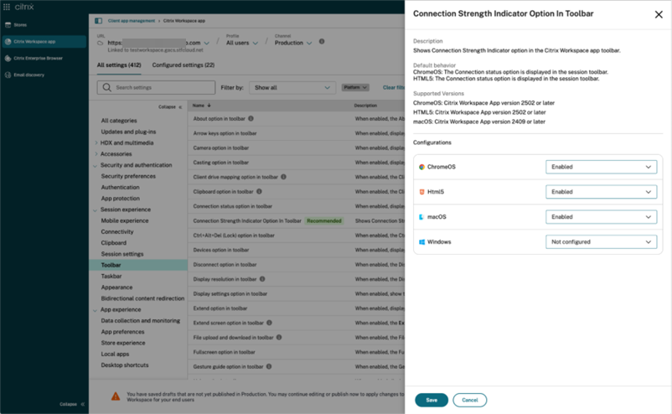Expand the HDX and multimedia category

tap(96, 143)
